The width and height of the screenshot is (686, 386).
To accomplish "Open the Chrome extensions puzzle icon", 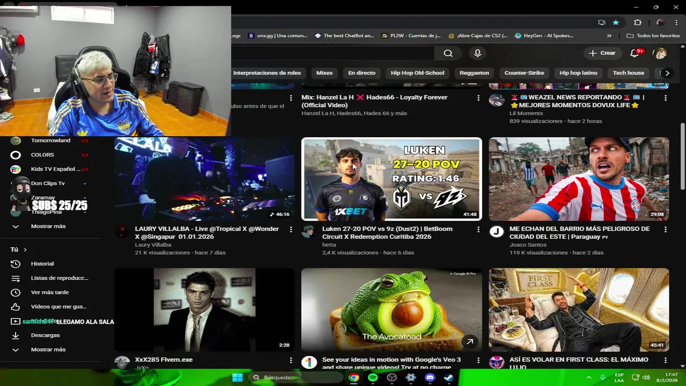I will click(x=637, y=23).
